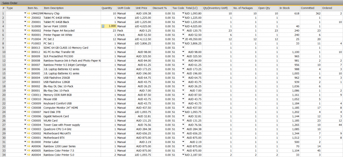Click the link arrow for item Z00002

[29, 18]
